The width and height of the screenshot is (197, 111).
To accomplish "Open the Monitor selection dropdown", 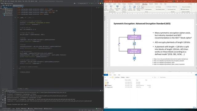I will tap(173, 7).
